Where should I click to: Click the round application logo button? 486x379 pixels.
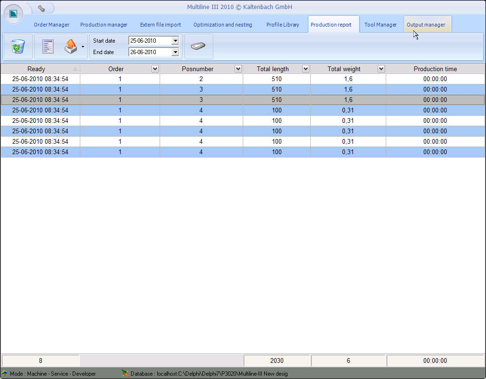tap(13, 14)
